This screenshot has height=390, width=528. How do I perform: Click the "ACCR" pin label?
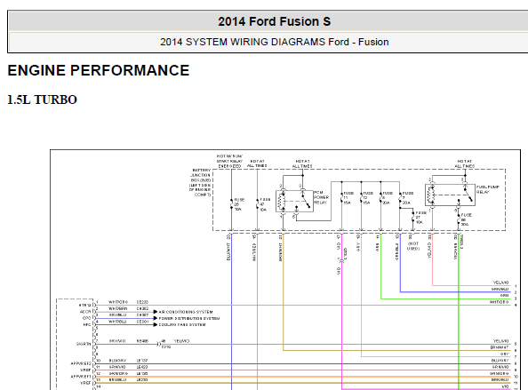85,312
